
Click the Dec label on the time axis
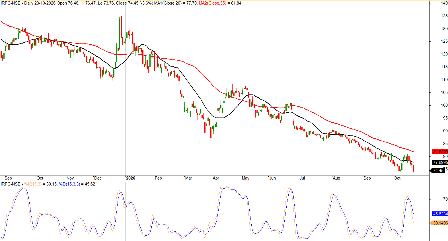point(98,178)
